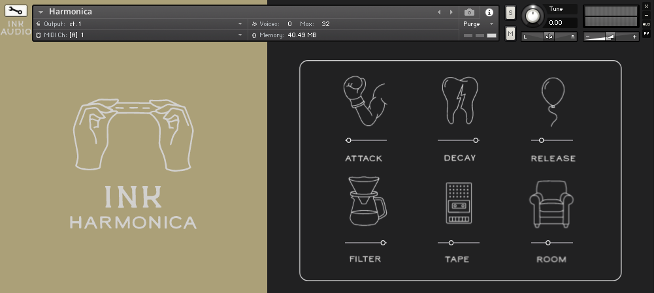Click the boxing glove Attack icon
This screenshot has height=293, width=654.
pos(363,102)
